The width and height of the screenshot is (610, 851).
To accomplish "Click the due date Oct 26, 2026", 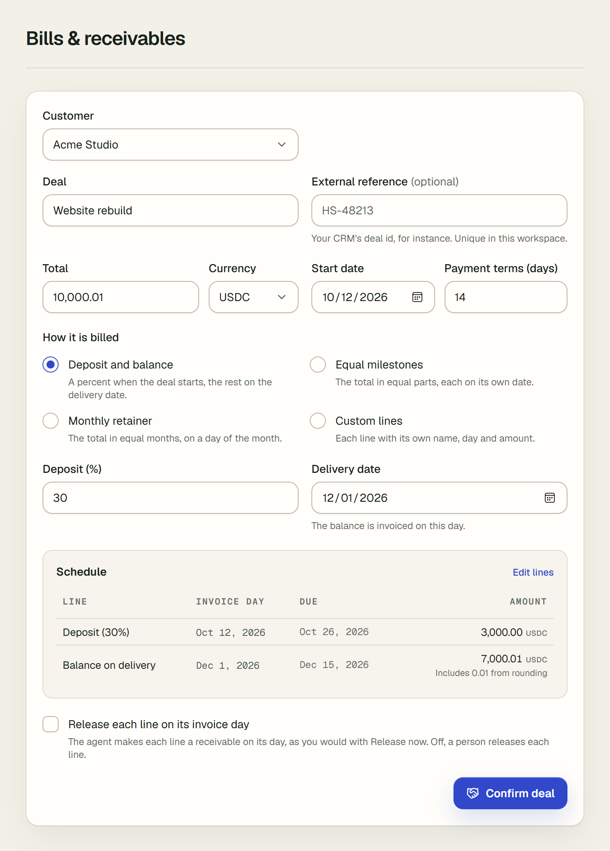I will [x=334, y=632].
